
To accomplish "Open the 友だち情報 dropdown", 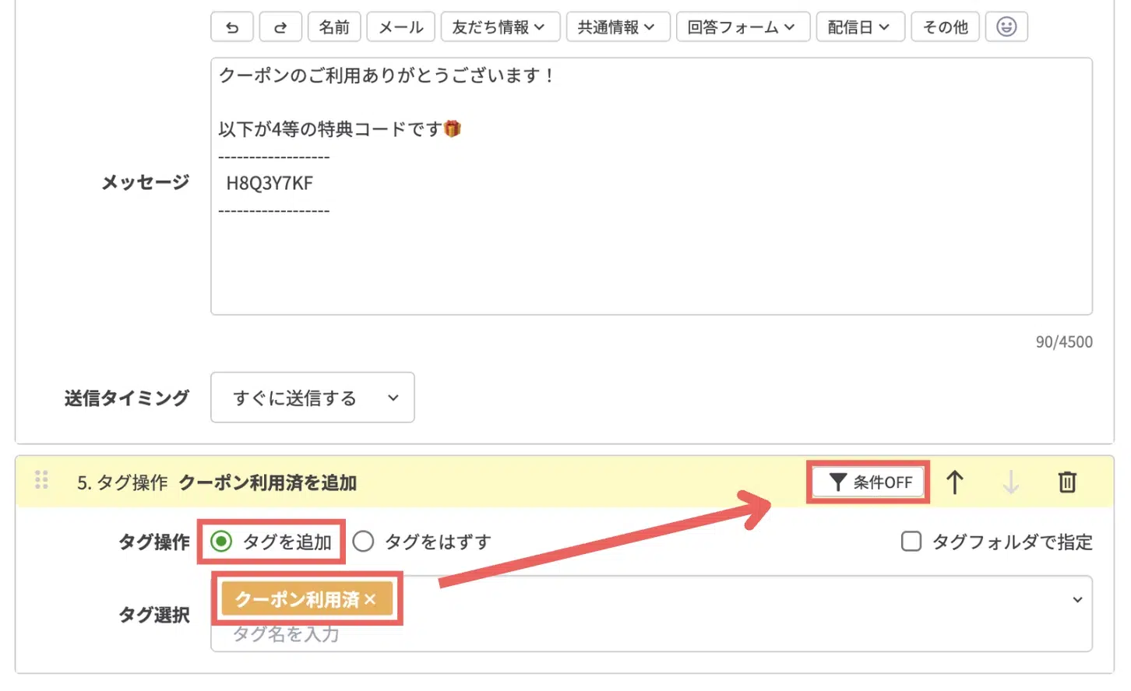I will click(x=500, y=27).
